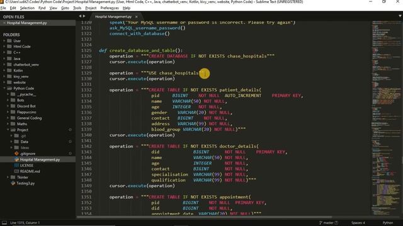Click the Data folder icon
Screen dimensions: 403x226
[16, 142]
